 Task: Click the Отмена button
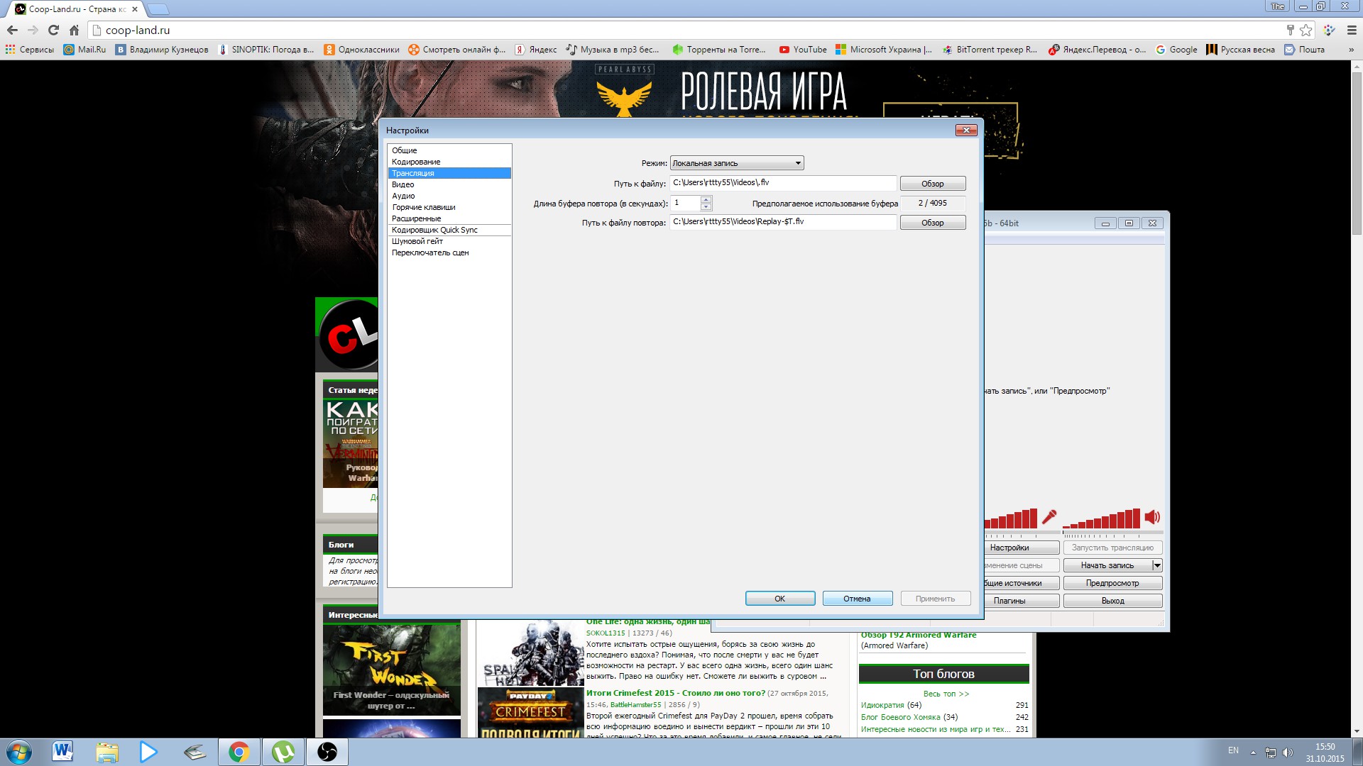click(x=857, y=599)
